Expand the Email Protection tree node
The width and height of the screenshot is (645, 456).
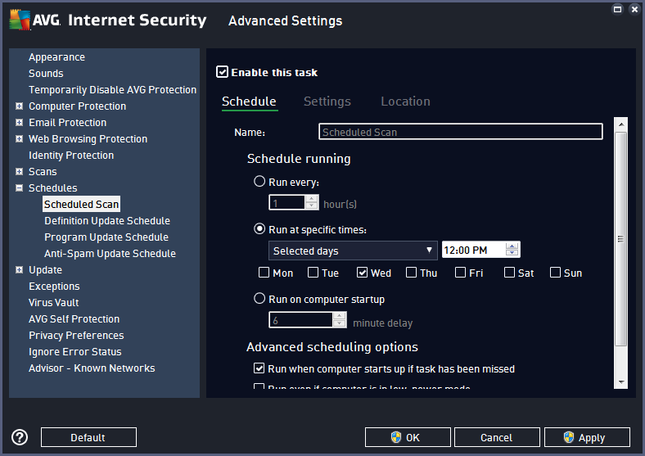tap(19, 123)
